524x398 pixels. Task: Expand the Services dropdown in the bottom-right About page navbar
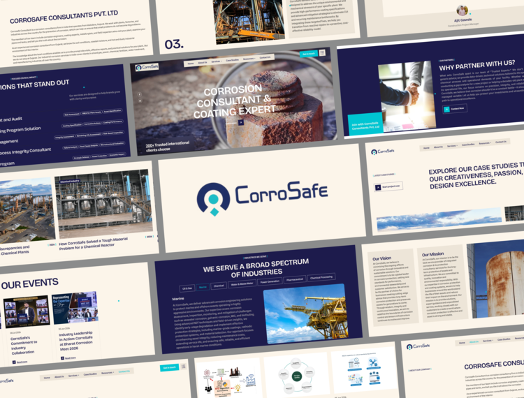(x=488, y=341)
